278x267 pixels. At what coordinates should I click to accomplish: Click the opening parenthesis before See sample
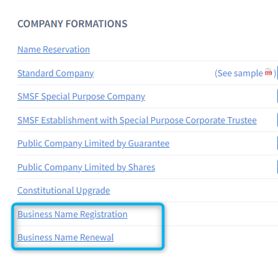pyautogui.click(x=216, y=74)
